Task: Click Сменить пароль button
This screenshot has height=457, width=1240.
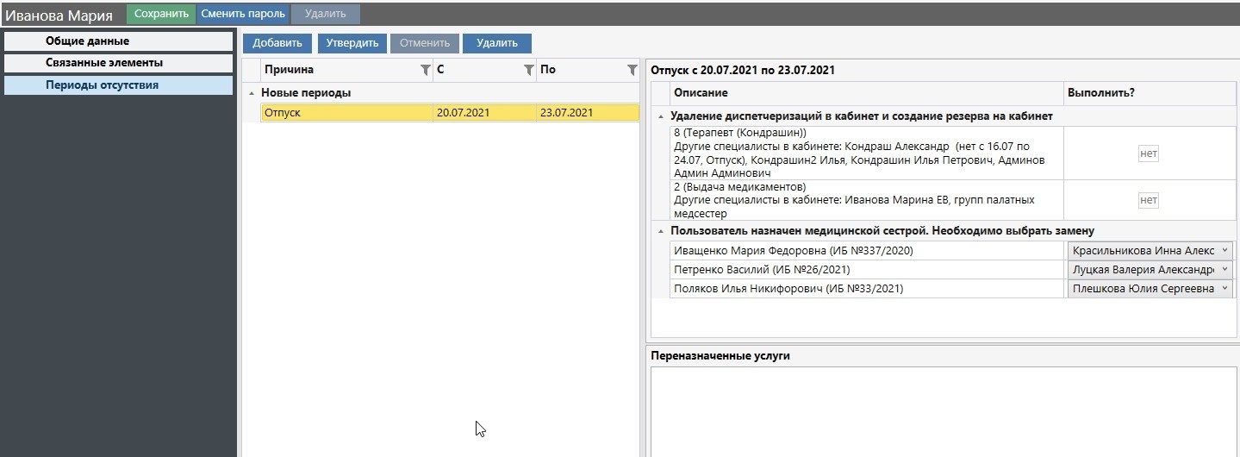Action: tap(243, 14)
